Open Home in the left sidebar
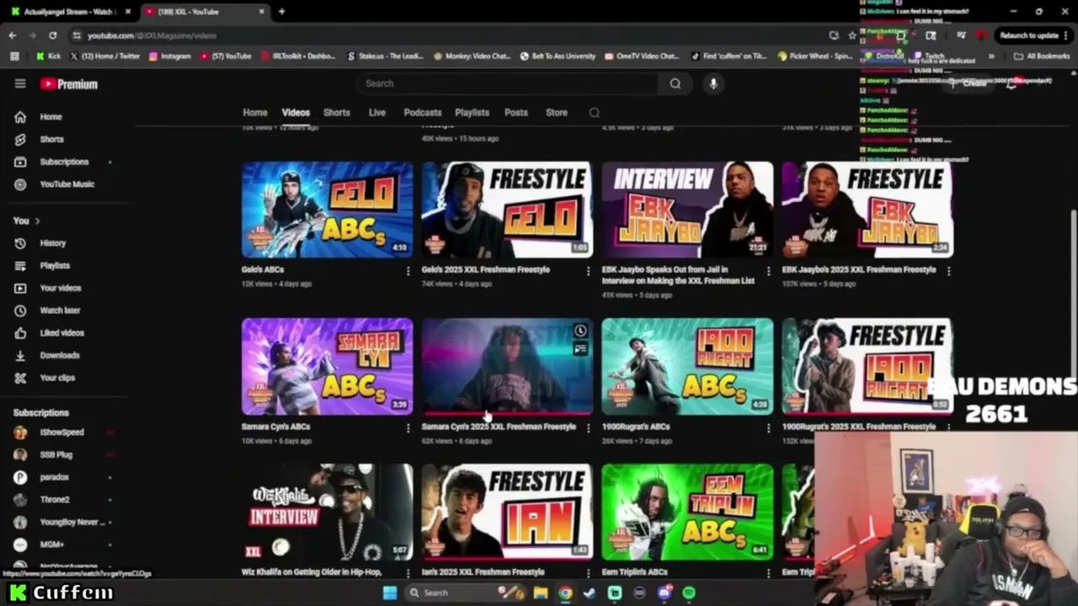The height and width of the screenshot is (606, 1078). 51,117
